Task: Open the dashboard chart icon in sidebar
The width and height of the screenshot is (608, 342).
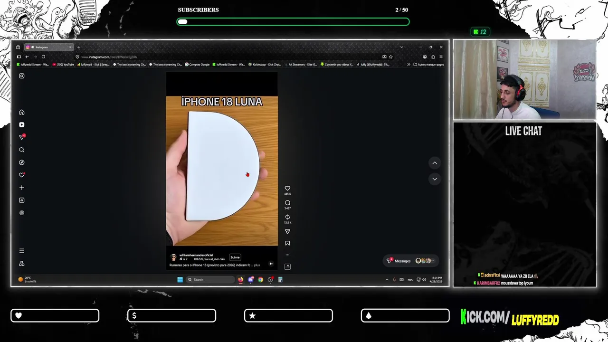Action: [x=21, y=200]
